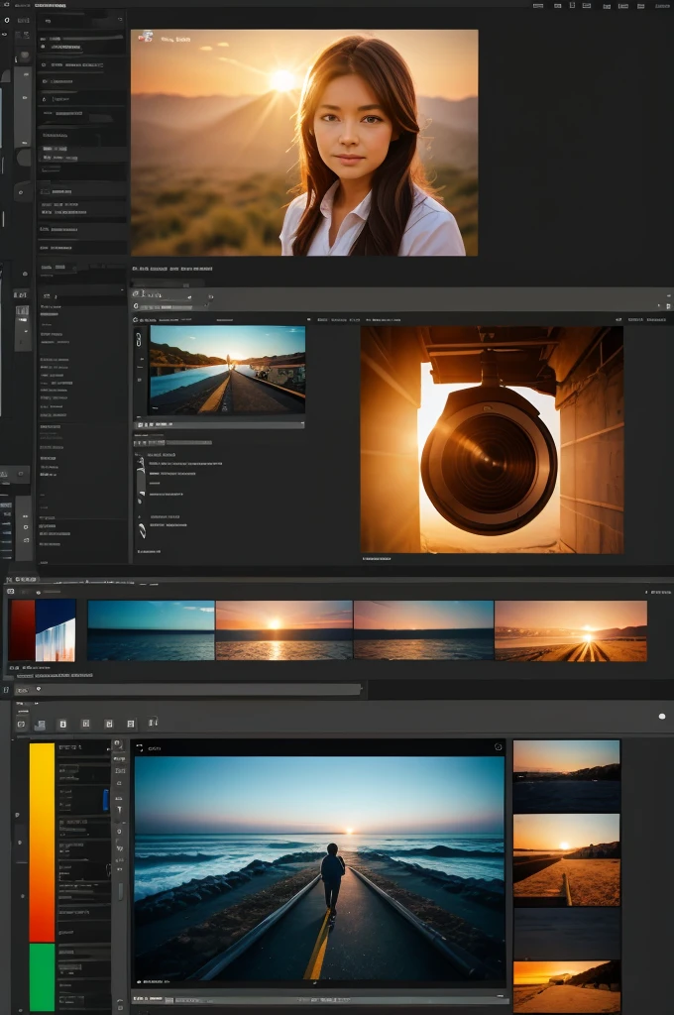Click the long horizontal bar below the filmstrip

[187, 690]
